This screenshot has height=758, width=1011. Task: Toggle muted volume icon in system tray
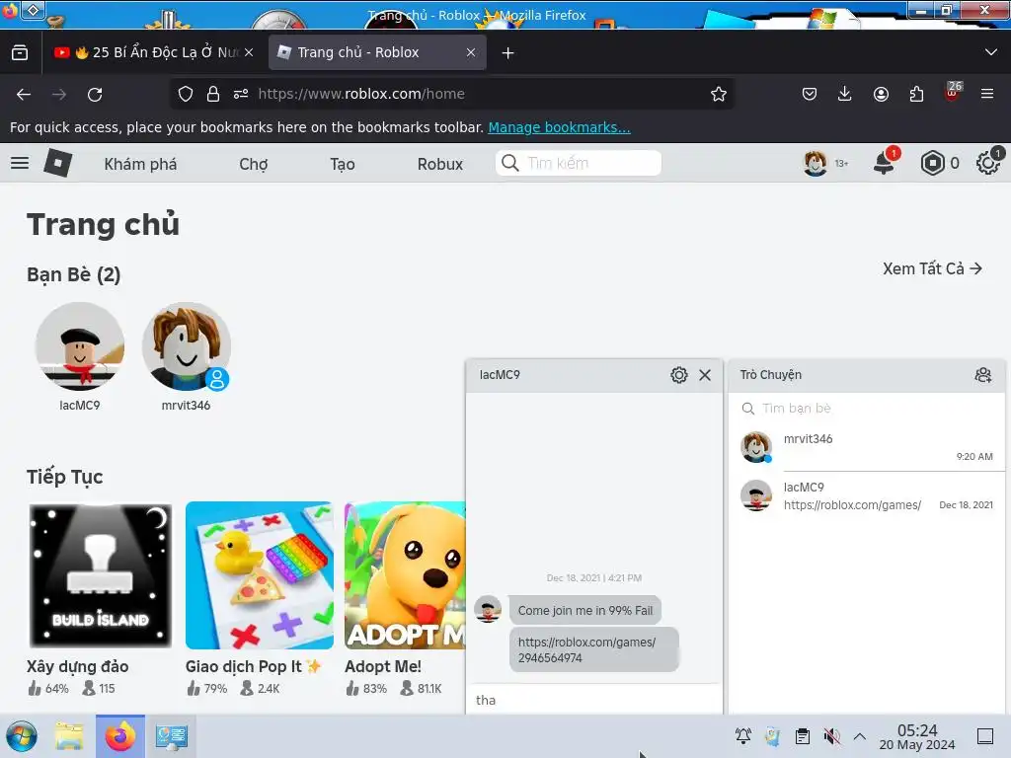(x=831, y=736)
